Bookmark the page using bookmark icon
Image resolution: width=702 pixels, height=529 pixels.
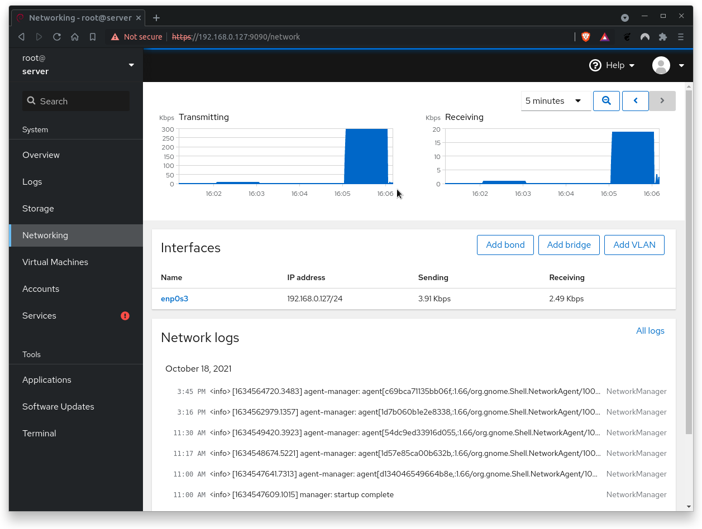point(93,37)
